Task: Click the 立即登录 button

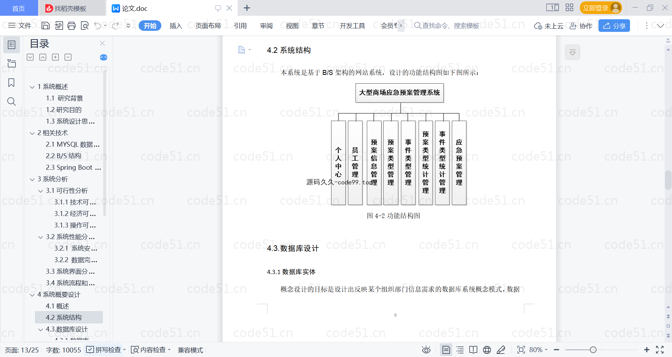Action: (x=601, y=8)
